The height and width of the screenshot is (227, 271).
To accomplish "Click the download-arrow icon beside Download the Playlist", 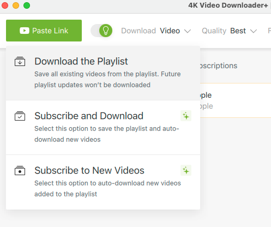I will coord(20,62).
